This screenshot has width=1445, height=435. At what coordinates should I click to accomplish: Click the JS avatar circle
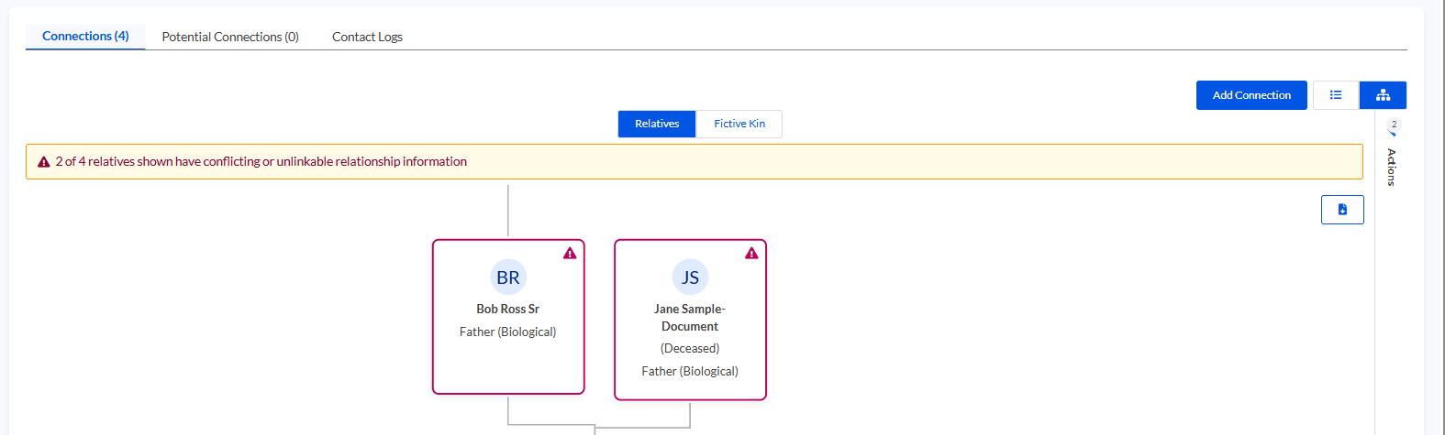(x=690, y=277)
